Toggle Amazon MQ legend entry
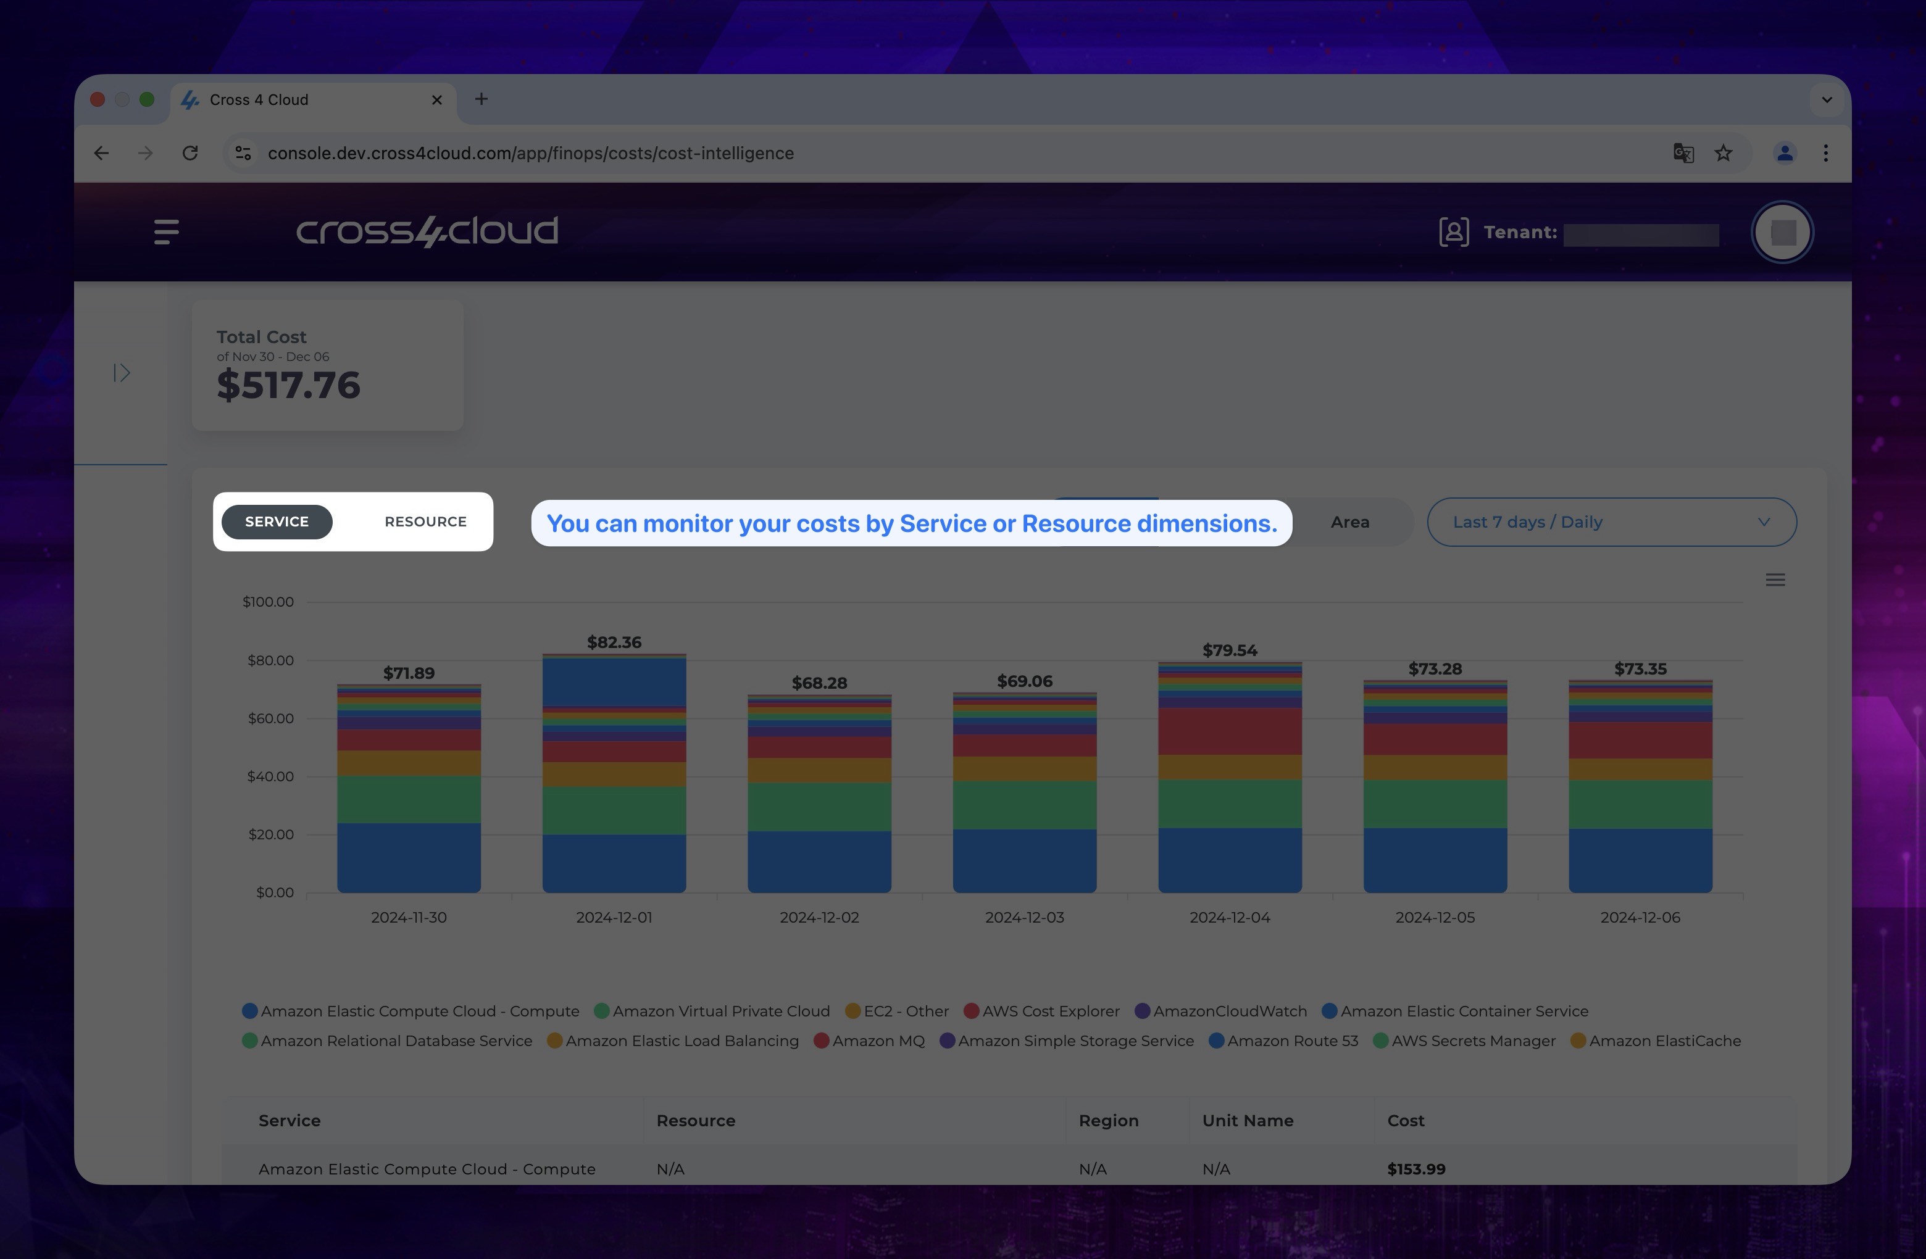This screenshot has height=1259, width=1926. click(869, 1041)
